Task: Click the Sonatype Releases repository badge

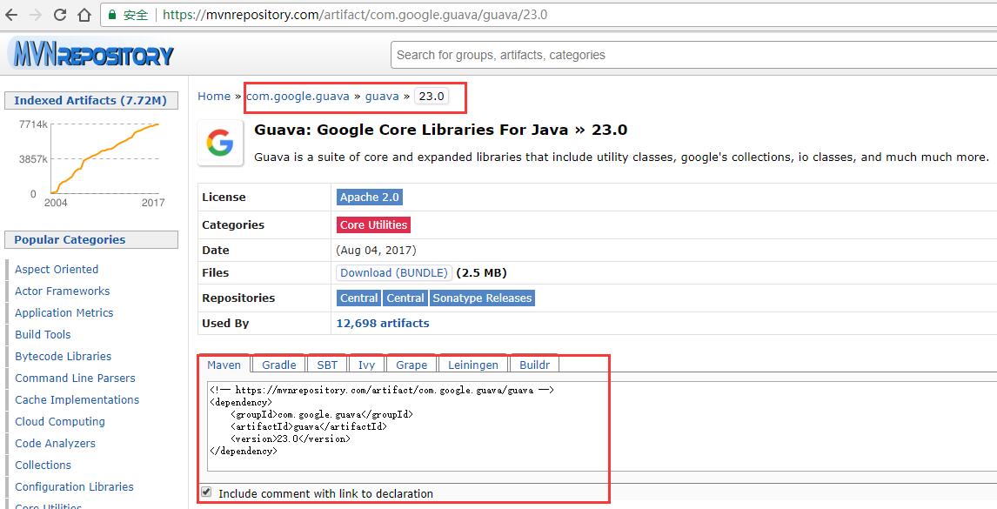Action: pos(482,298)
